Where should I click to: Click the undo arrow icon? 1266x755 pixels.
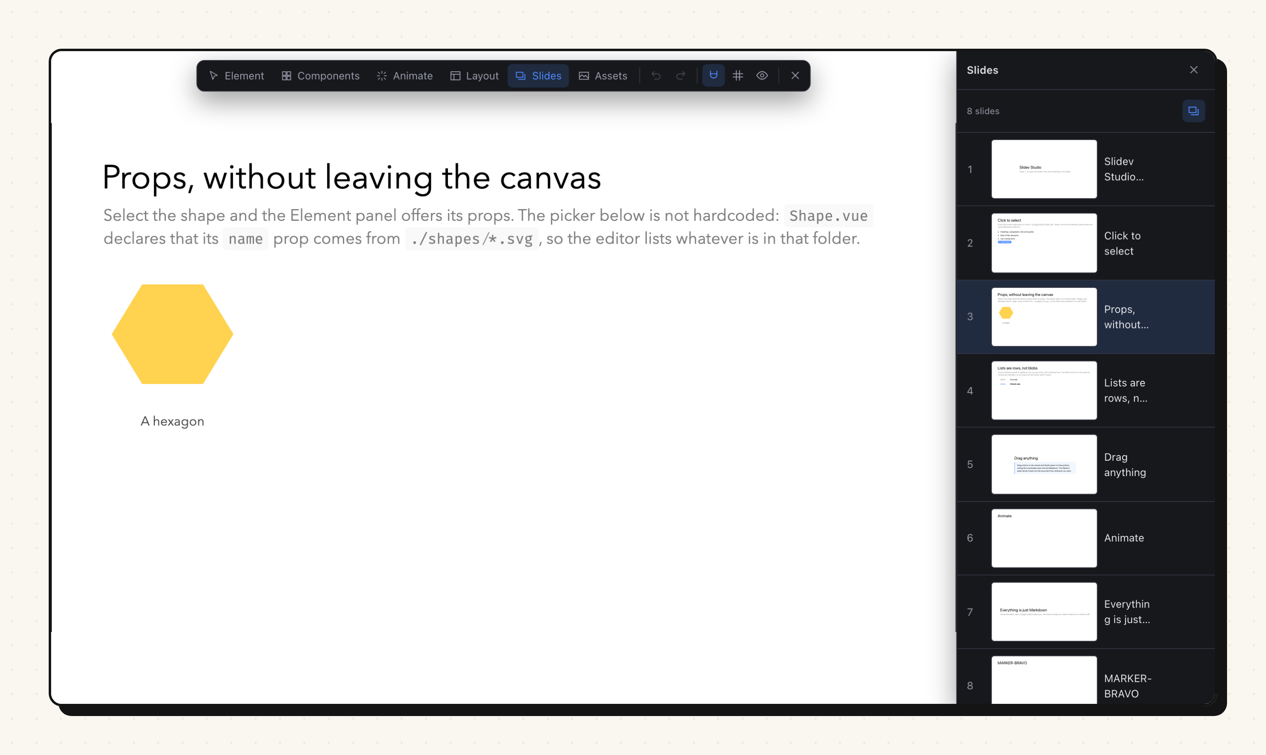[x=656, y=76]
